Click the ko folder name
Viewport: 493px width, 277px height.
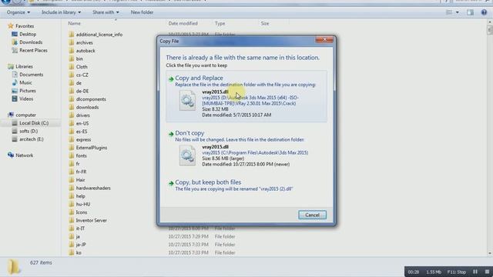click(79, 252)
